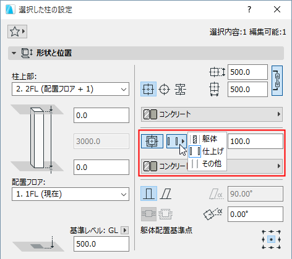Select the slanted column option
Viewport: 292px width, 259px height.
pyautogui.click(x=166, y=193)
